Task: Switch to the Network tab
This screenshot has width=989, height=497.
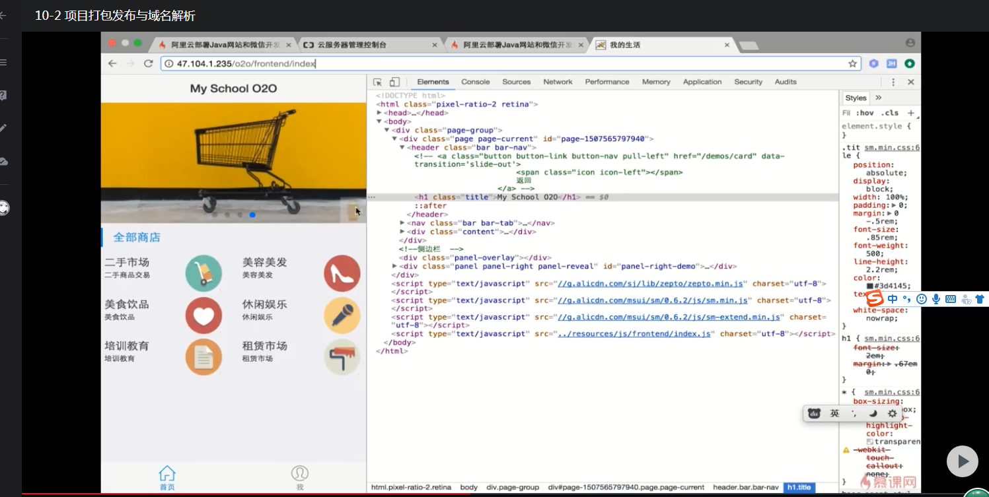Action: [558, 82]
